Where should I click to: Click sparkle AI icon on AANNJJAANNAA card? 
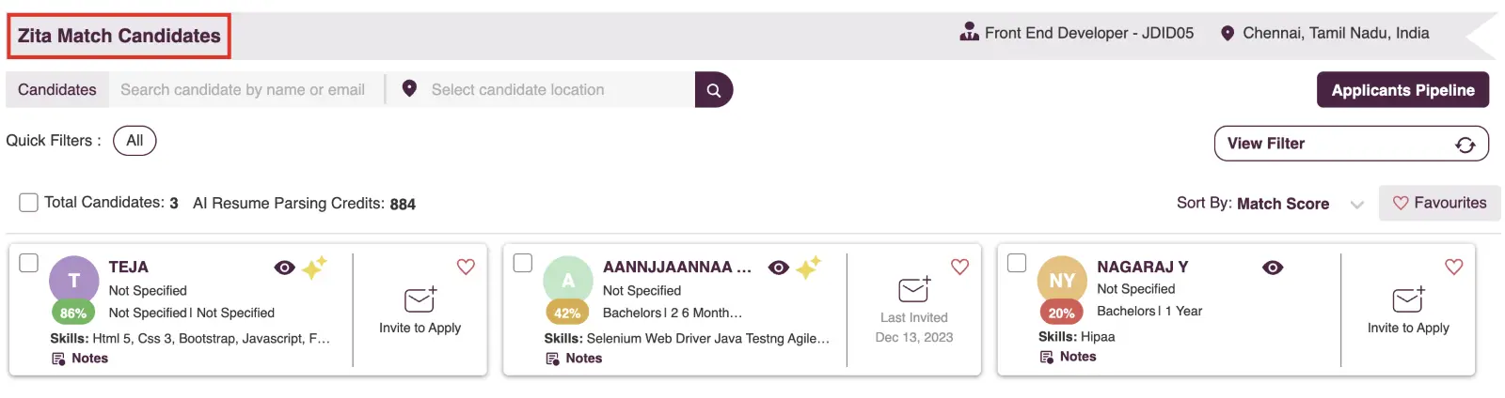click(x=808, y=268)
